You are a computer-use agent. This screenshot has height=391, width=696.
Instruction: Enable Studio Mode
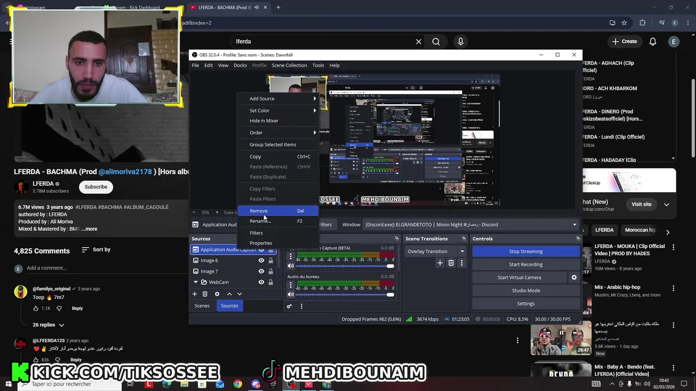pyautogui.click(x=526, y=291)
